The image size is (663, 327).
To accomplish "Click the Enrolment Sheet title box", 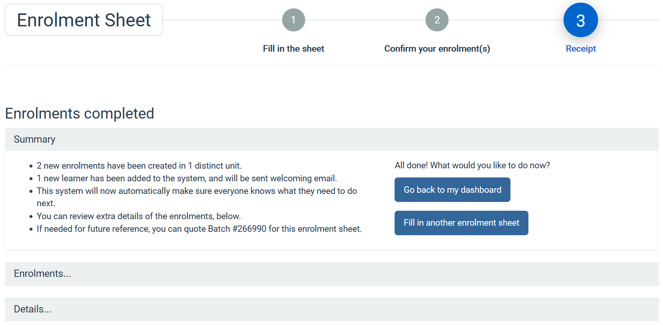I will [84, 20].
